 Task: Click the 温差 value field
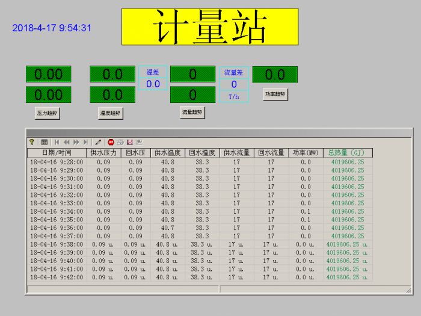pos(153,84)
